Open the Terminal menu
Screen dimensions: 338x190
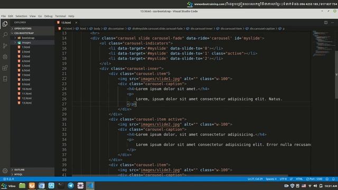[x=60, y=16]
